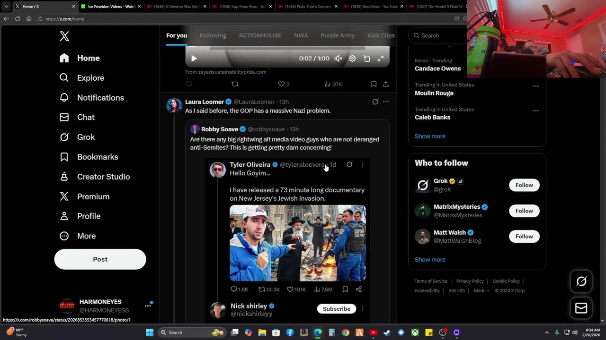606x340 pixels.
Task: Open more options on Laura Loomer's post
Action: pos(386,102)
